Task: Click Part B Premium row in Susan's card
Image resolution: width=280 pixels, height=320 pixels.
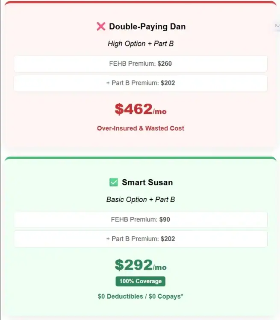Action: click(x=140, y=239)
